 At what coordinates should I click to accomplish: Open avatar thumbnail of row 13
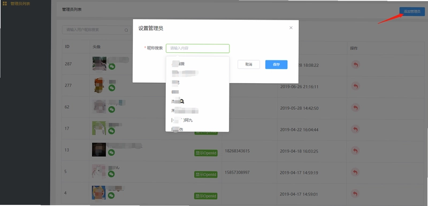coord(99,149)
